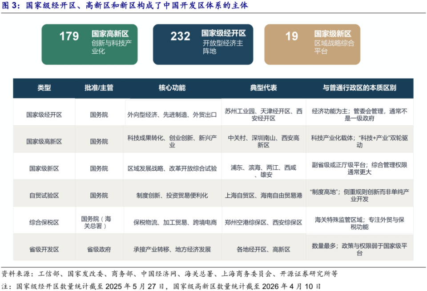Click the 典型代表 column header
The width and height of the screenshot is (427, 291).
(263, 88)
